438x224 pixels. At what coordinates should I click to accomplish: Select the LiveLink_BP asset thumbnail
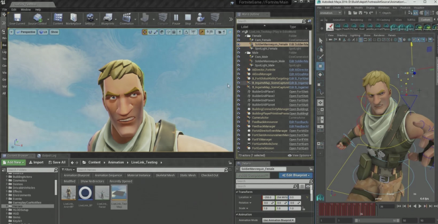coord(85,193)
